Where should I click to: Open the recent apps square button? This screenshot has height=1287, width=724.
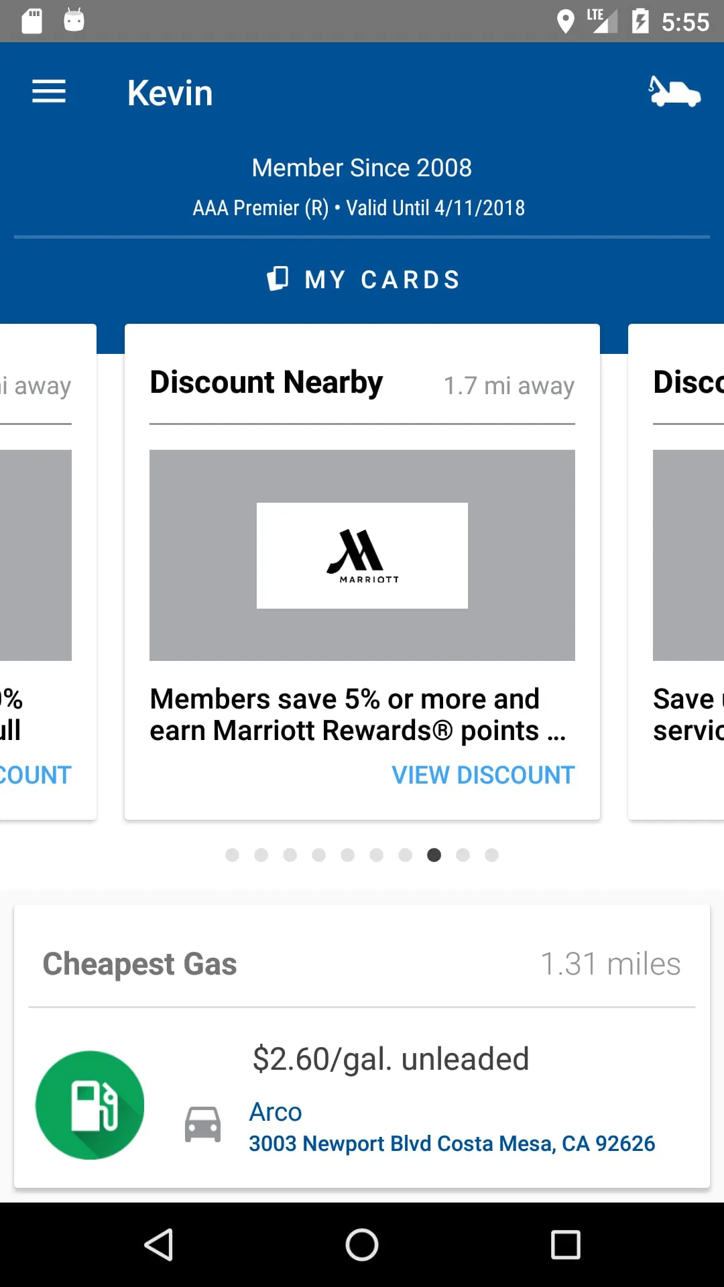(565, 1245)
